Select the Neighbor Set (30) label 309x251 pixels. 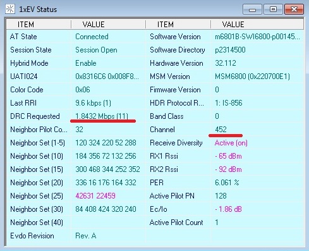[x=37, y=209]
